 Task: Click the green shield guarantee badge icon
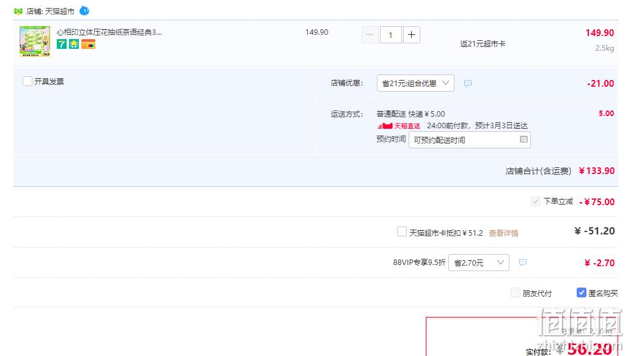pos(74,44)
